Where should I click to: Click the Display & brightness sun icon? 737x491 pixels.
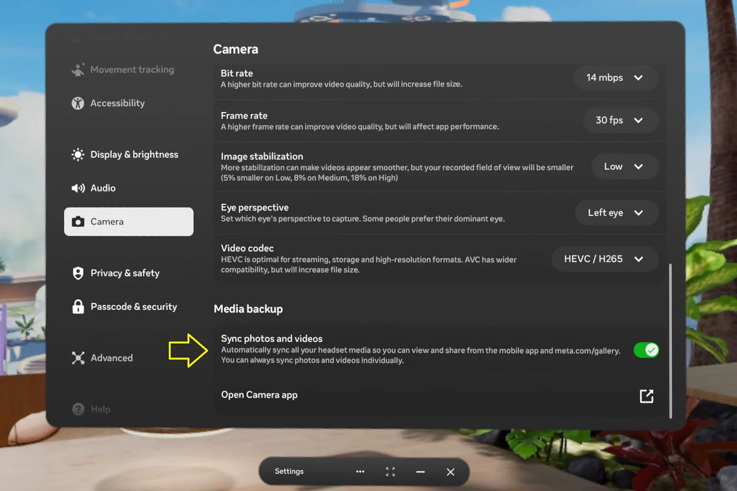[78, 154]
